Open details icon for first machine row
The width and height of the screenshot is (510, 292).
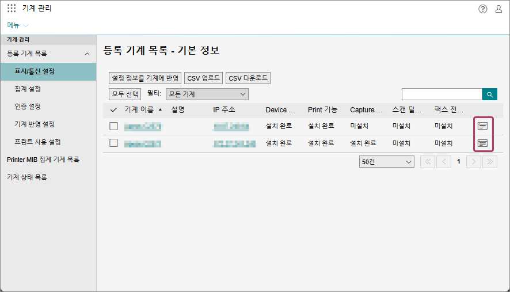(483, 126)
